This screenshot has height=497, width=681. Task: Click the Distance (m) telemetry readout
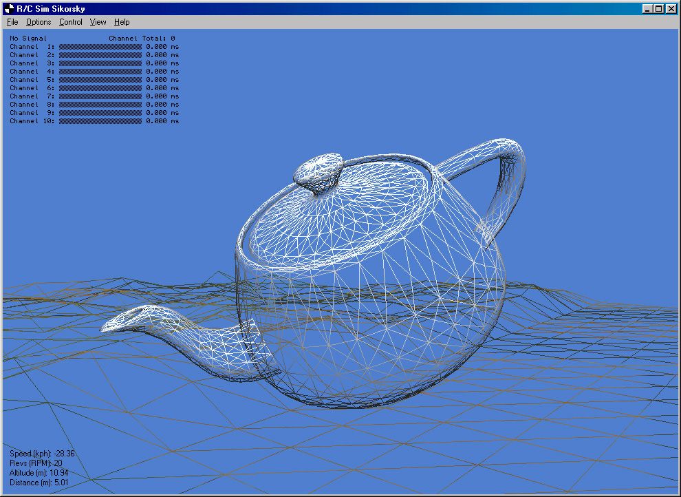click(x=39, y=483)
